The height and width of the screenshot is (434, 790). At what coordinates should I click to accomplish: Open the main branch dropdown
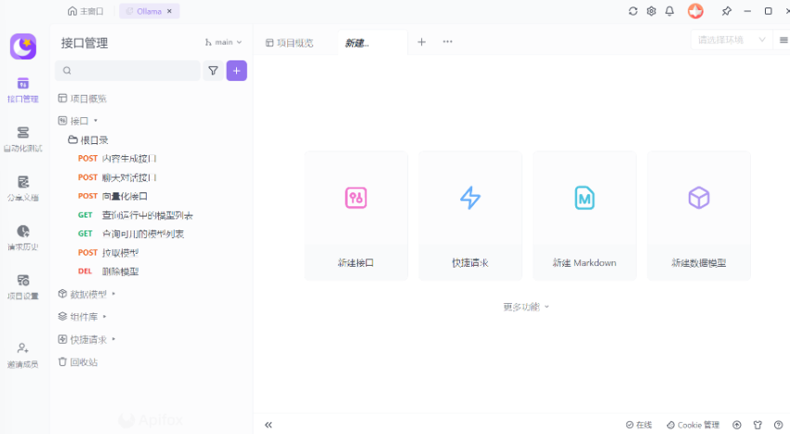(x=223, y=43)
